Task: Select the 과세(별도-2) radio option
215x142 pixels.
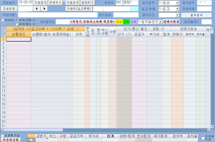Action: click(17, 24)
